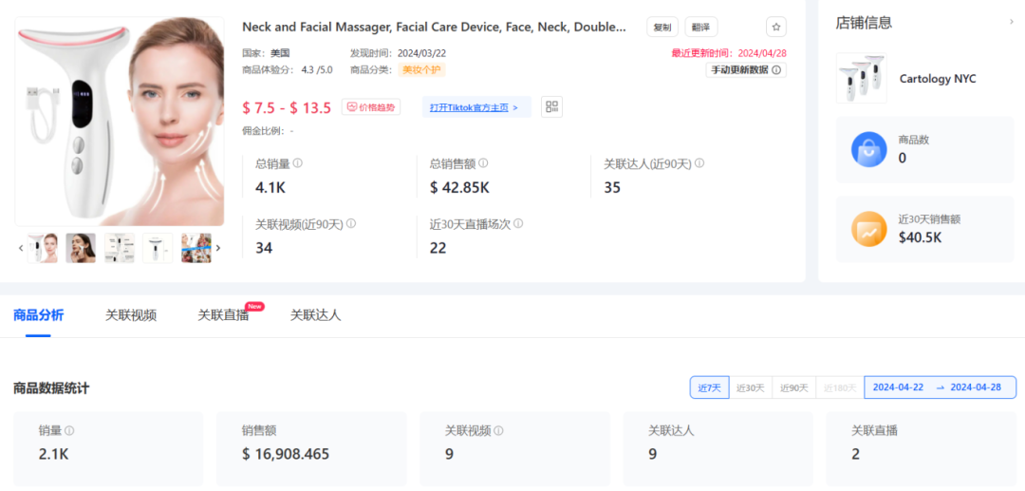This screenshot has width=1025, height=491.
Task: Click 手动更新数据 button
Action: 746,70
